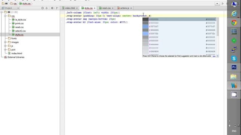The width and height of the screenshot is (241, 135).
Task: Pick the #444444 completion suggestion
Action: pos(179,30)
